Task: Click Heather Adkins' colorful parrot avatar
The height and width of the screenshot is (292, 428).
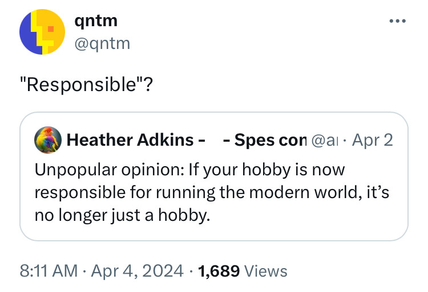Action: point(47,140)
